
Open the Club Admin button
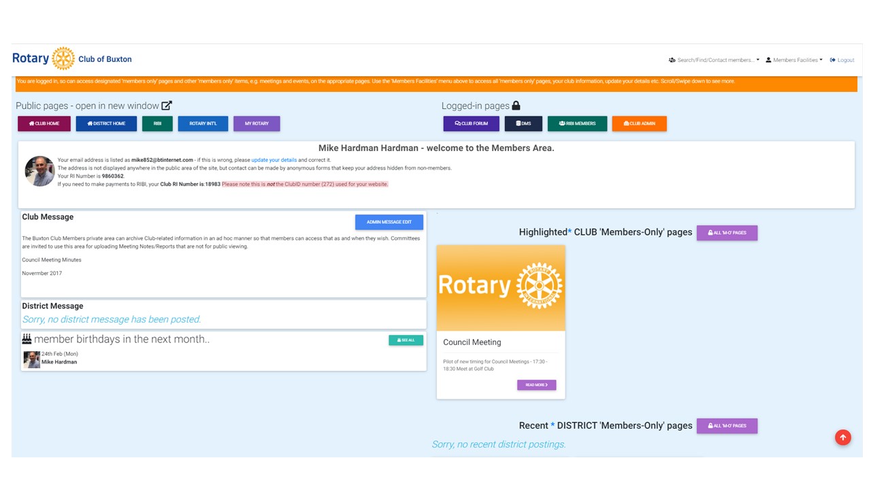point(639,123)
